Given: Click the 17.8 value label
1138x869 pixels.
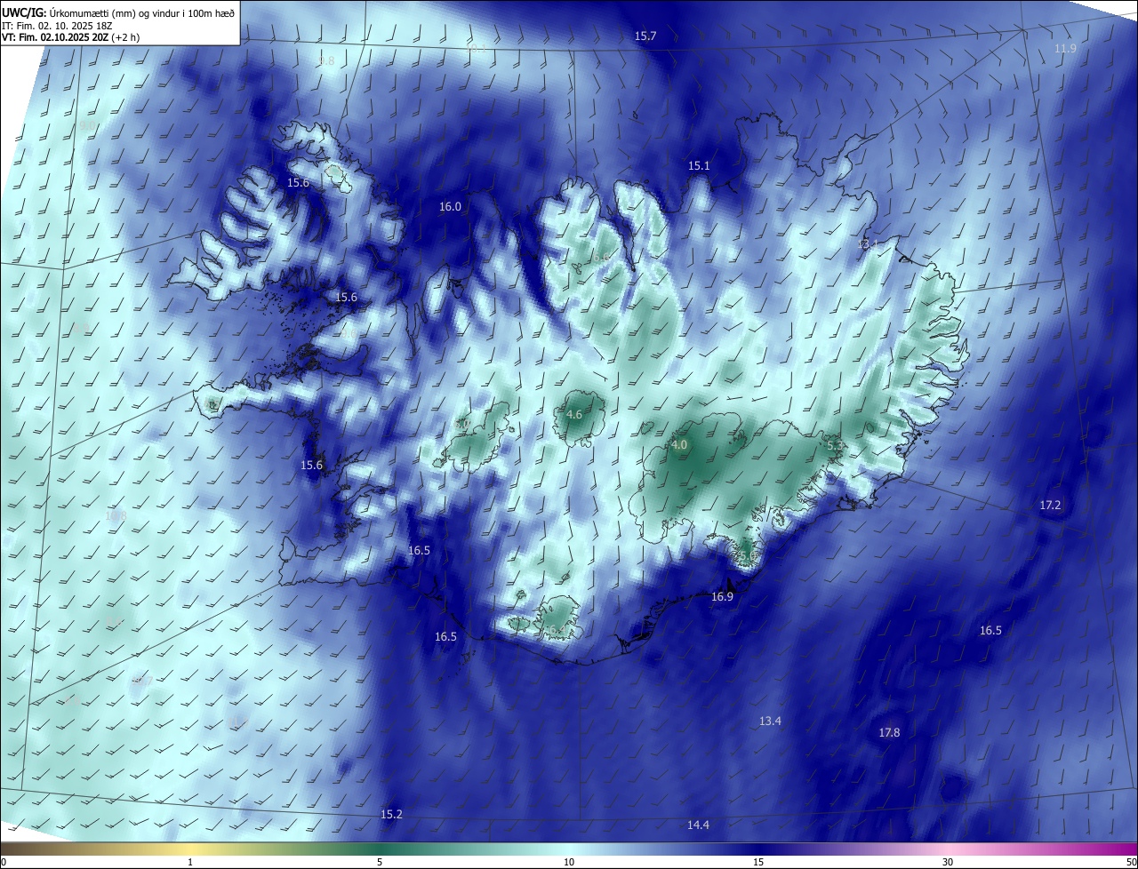Looking at the screenshot, I should (x=889, y=733).
